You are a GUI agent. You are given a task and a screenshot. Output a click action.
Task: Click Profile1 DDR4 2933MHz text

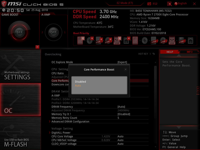75,99
